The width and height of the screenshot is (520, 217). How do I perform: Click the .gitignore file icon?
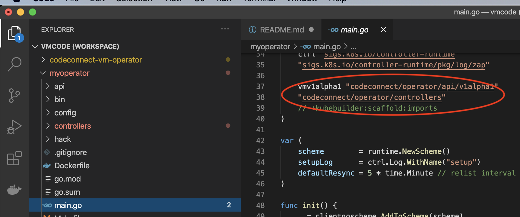47,152
